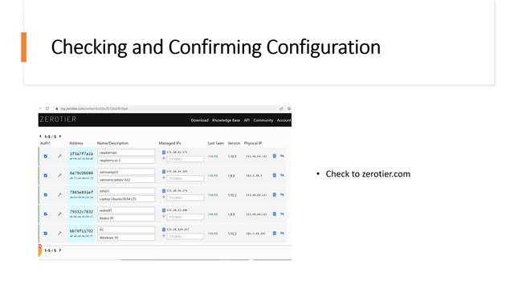Click the browser reload icon
Image resolution: width=514 pixels, height=289 pixels.
(x=47, y=108)
